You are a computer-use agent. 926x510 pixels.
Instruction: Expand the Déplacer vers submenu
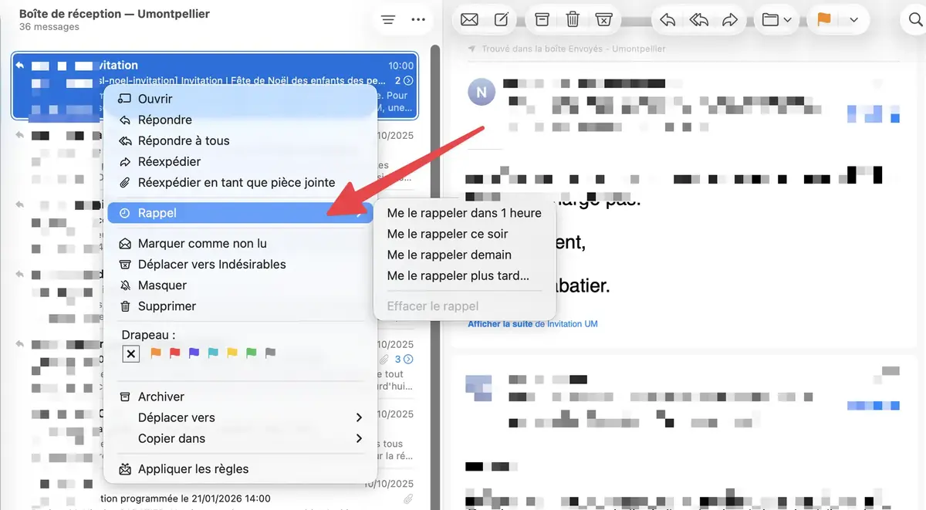359,417
